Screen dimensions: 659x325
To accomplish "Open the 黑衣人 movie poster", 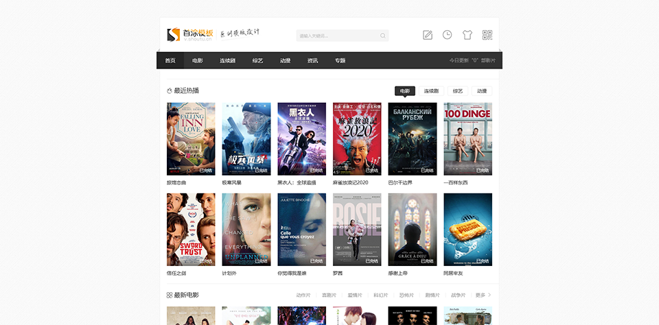I will pos(302,139).
